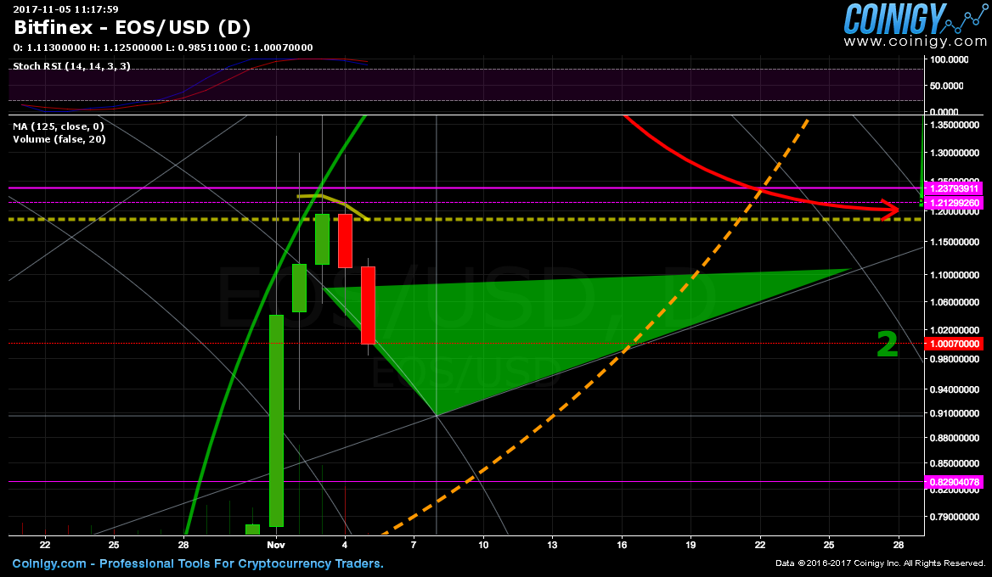Click the 1.35000000 price axis label
The width and height of the screenshot is (992, 577).
tap(955, 125)
